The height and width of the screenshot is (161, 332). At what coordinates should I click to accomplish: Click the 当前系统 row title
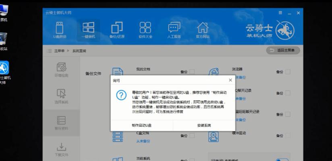coord(143,158)
